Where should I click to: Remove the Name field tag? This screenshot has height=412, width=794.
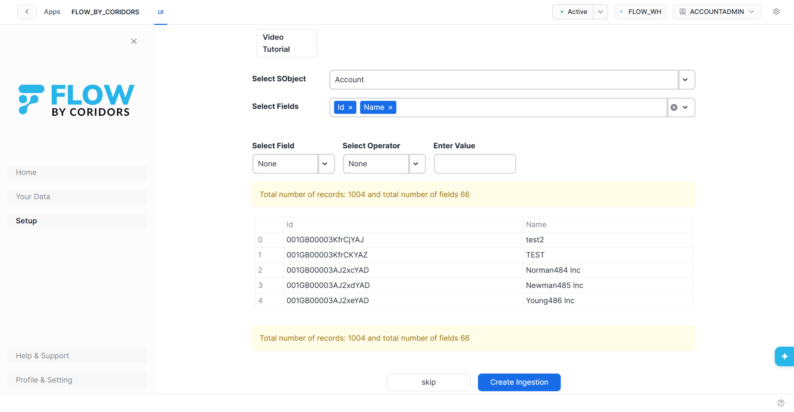tap(390, 108)
